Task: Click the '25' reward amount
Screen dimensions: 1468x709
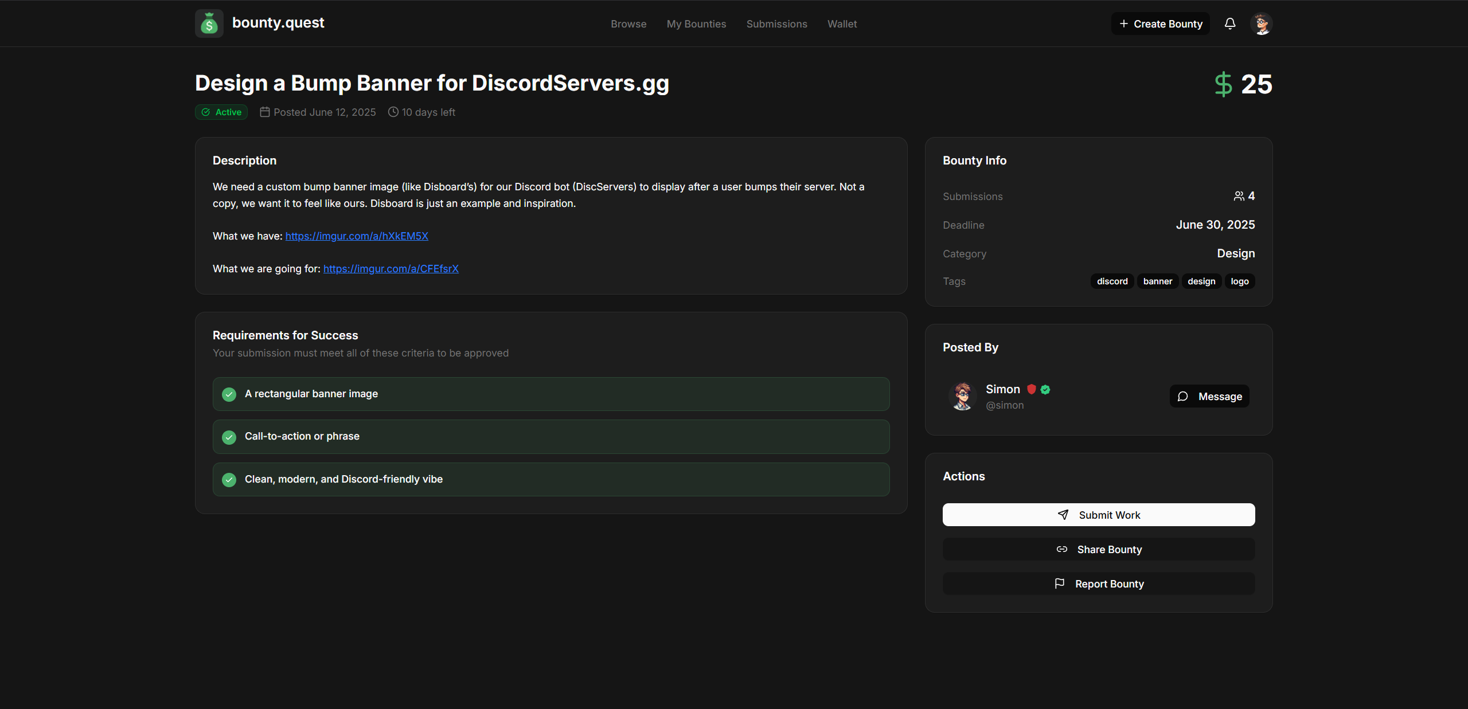Action: click(1256, 84)
